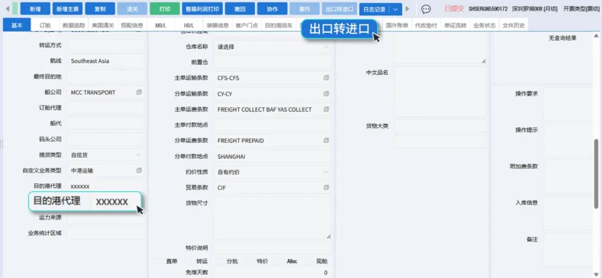Expand the 日志记录 dropdown arrow
602x278 pixels.
tap(395, 9)
